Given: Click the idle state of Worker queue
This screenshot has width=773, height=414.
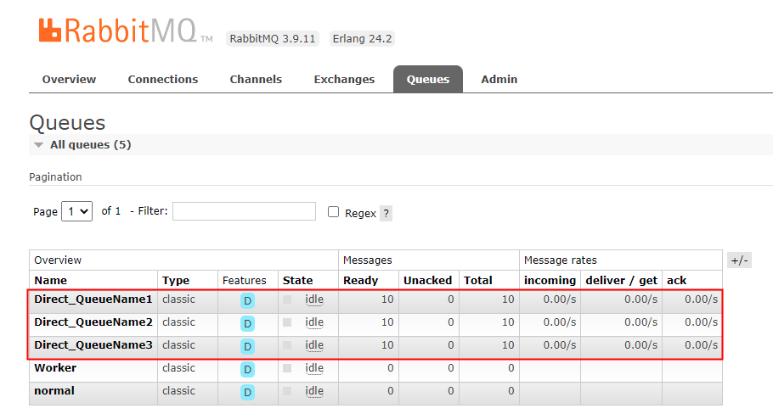Looking at the screenshot, I should point(314,368).
